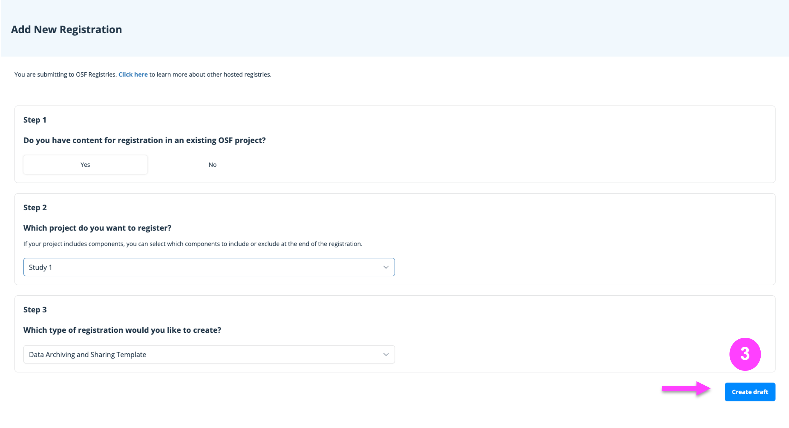Viewport: 789px width, 428px height.
Task: Click the helper text about including components
Action: click(193, 244)
